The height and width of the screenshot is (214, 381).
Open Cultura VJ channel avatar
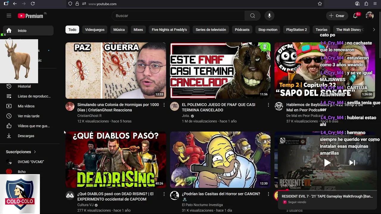point(70,195)
